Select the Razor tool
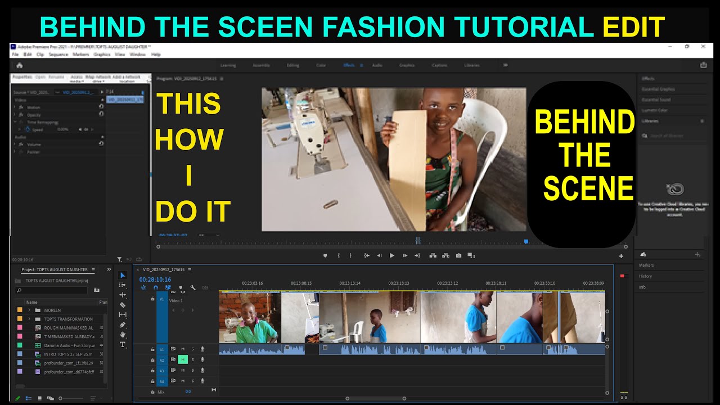Viewport: 720px width, 405px height. 123,305
